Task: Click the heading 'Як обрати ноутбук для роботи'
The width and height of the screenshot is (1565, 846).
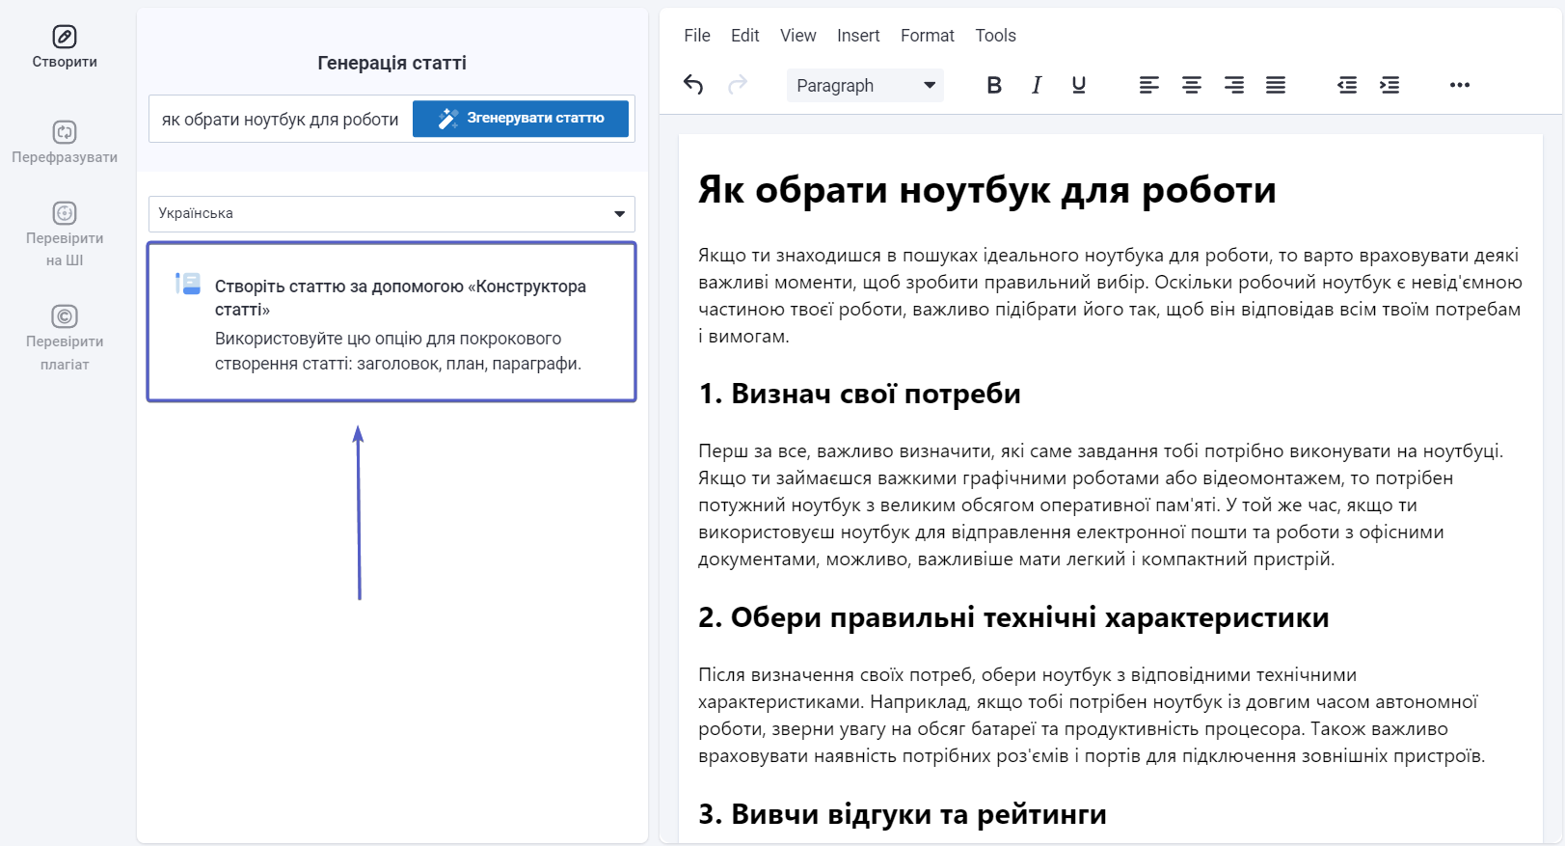Action: (986, 190)
